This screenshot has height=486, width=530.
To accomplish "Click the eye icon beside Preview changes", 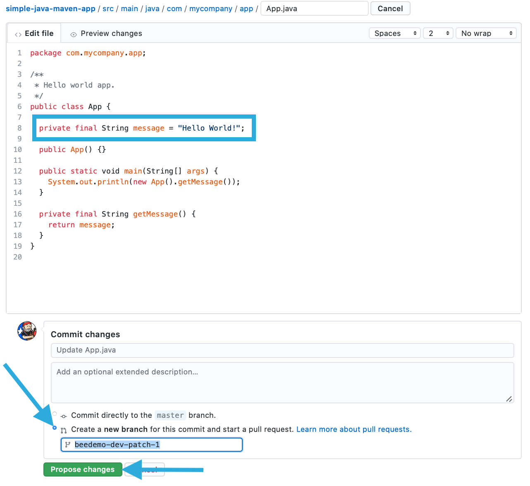I will 74,34.
